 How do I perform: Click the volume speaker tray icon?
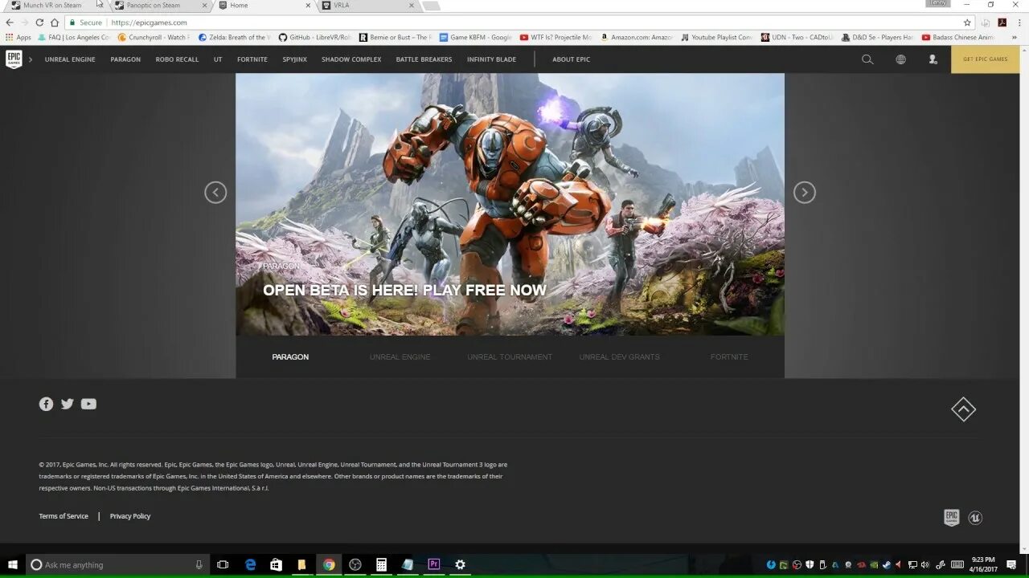(x=924, y=564)
